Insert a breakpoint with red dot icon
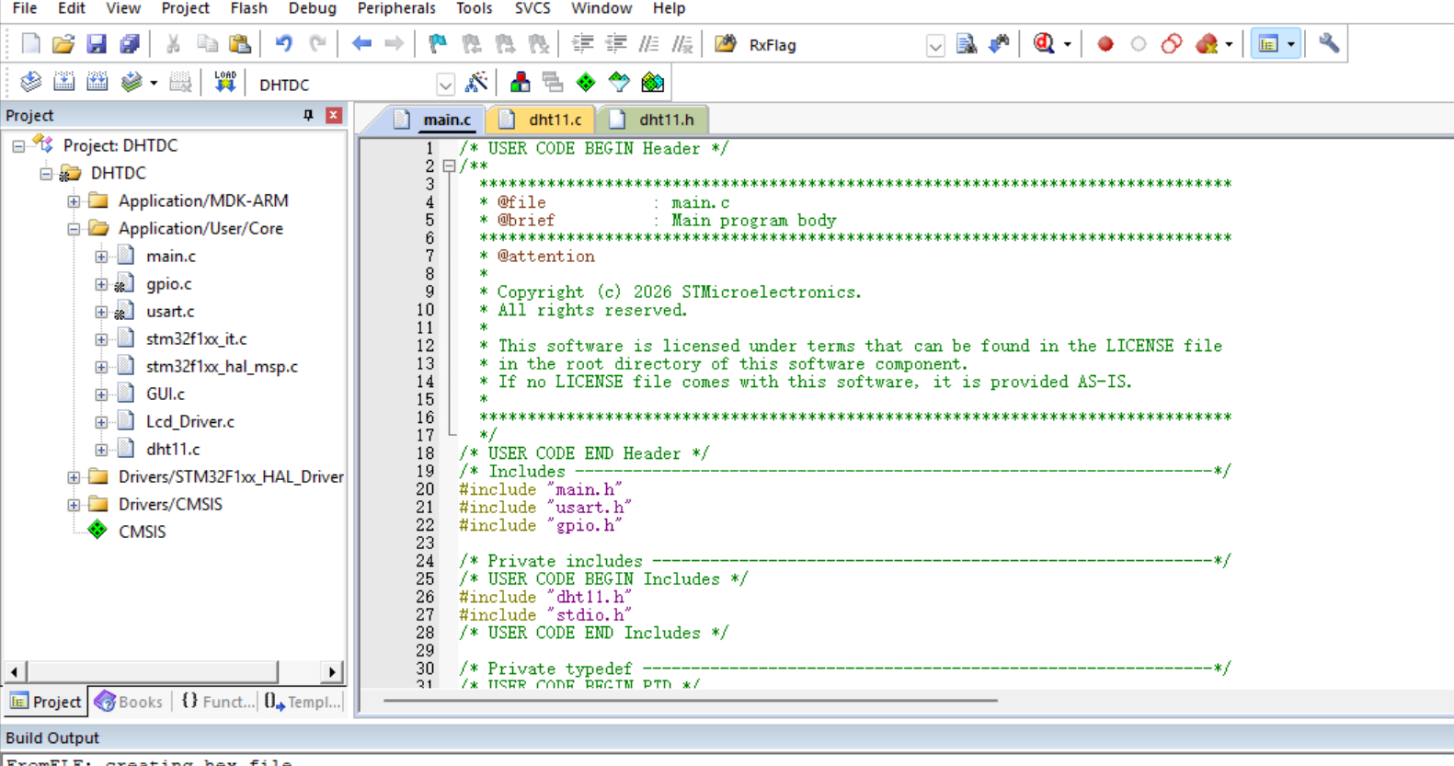The width and height of the screenshot is (1454, 766). (x=1105, y=44)
